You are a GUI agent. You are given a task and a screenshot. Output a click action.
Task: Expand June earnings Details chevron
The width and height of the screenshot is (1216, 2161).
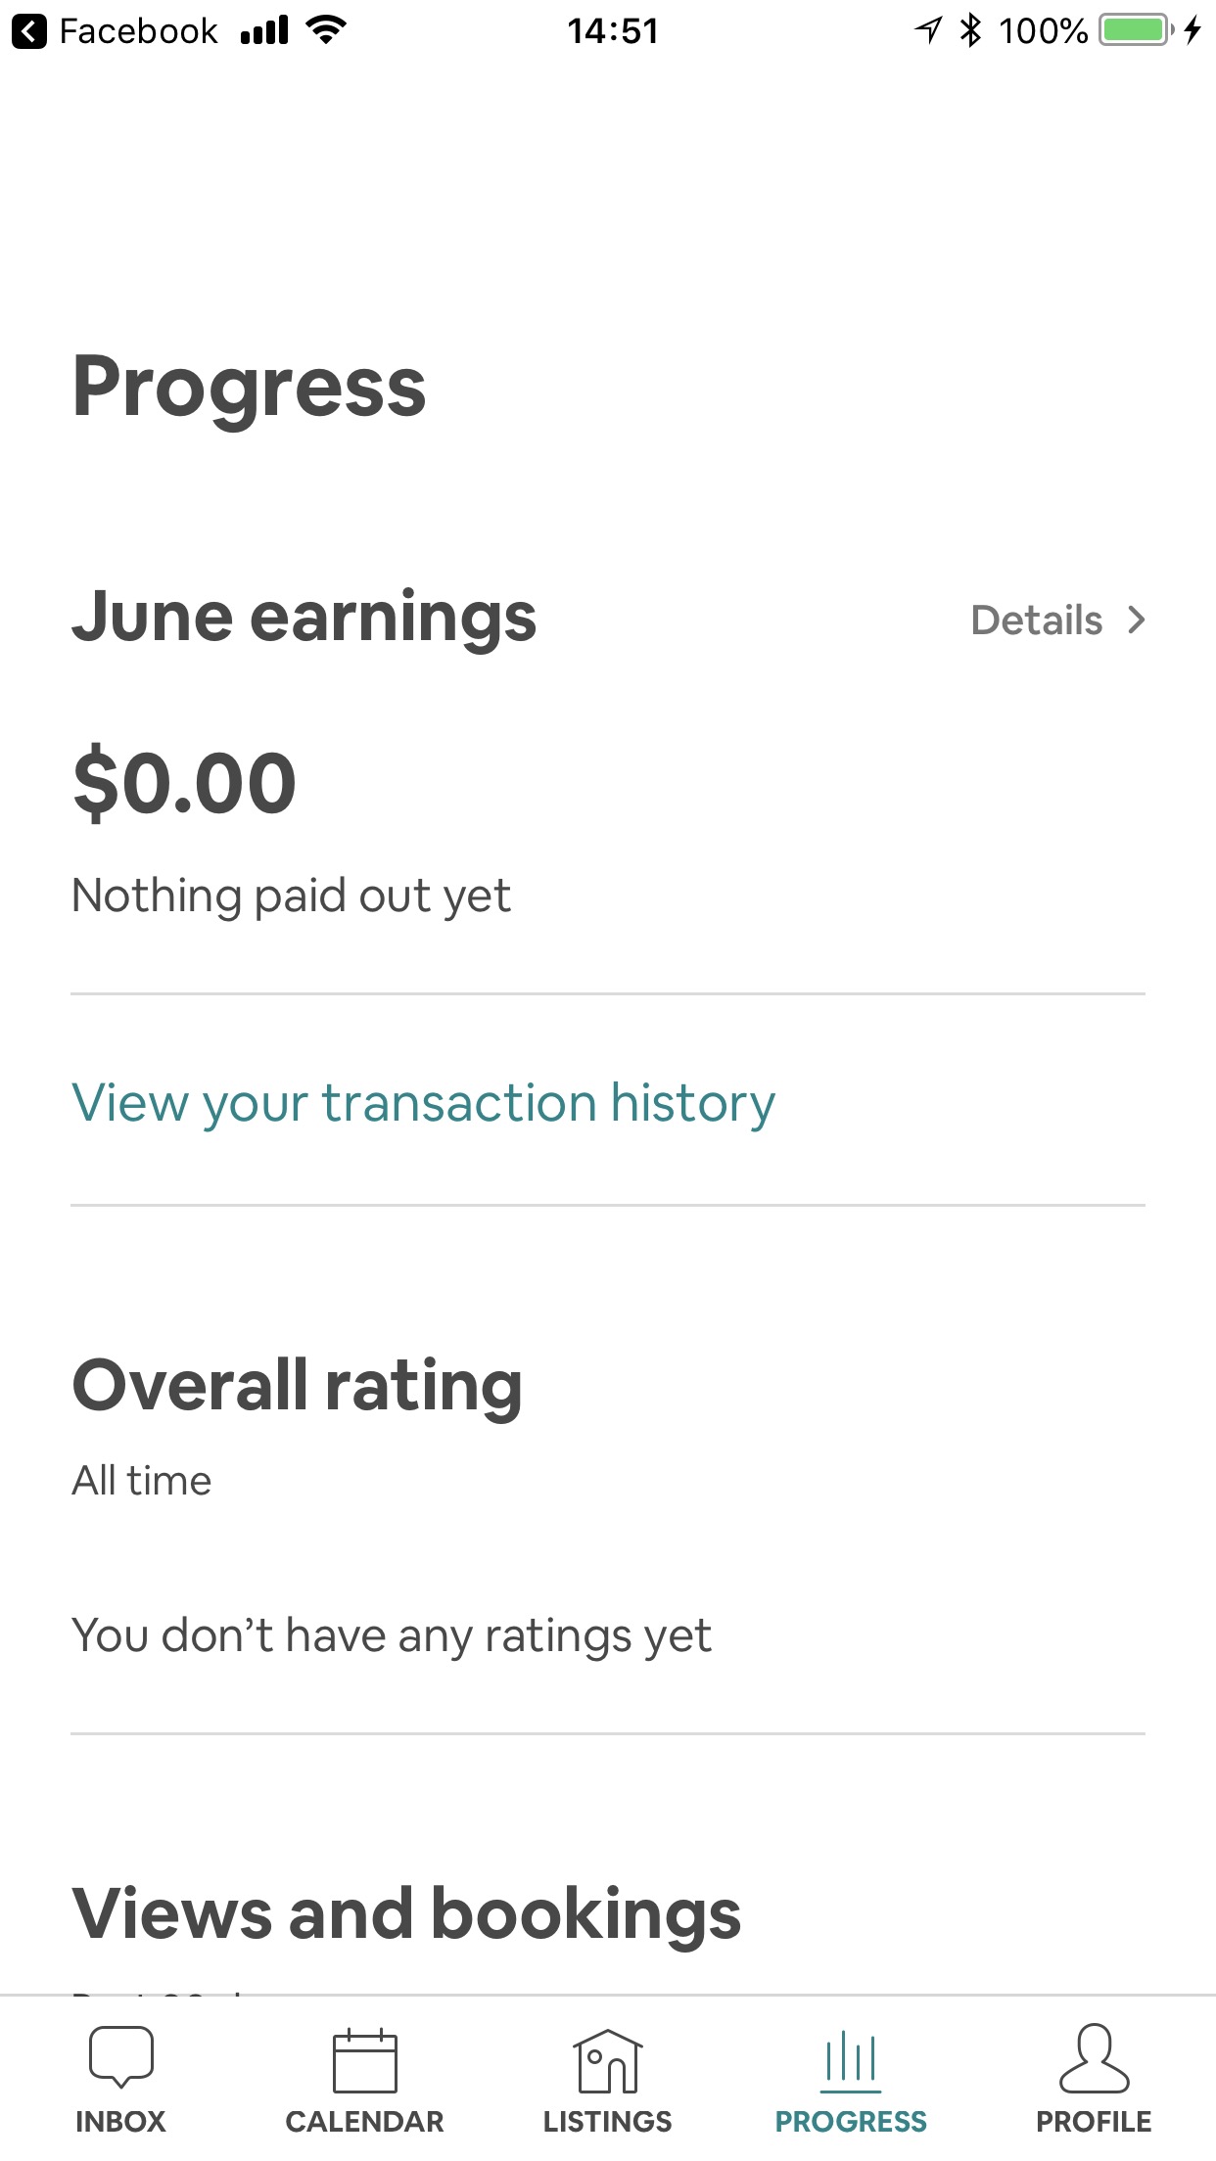[x=1137, y=621]
